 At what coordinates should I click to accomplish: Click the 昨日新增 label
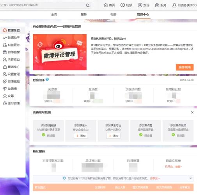pyautogui.click(x=133, y=161)
